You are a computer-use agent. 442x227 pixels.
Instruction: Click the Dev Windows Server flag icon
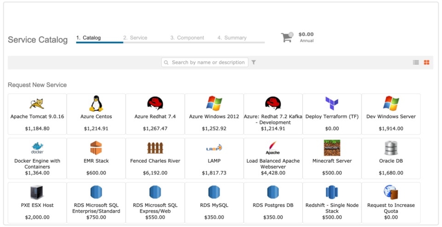[391, 103]
